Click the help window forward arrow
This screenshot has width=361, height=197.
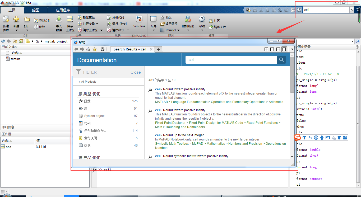point(82,49)
